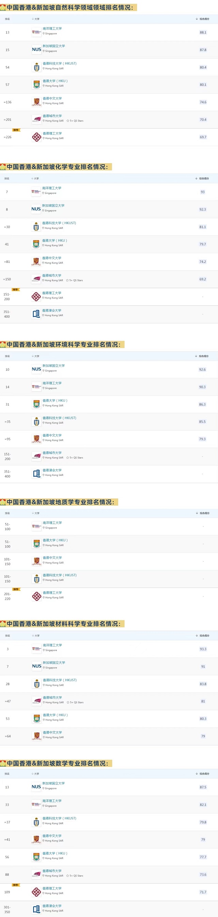Click the 排名 column header in the materials science table
The image size is (218, 917).
[7, 635]
